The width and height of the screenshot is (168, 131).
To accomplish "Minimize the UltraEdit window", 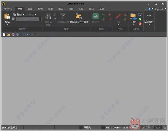I will 148,4.
